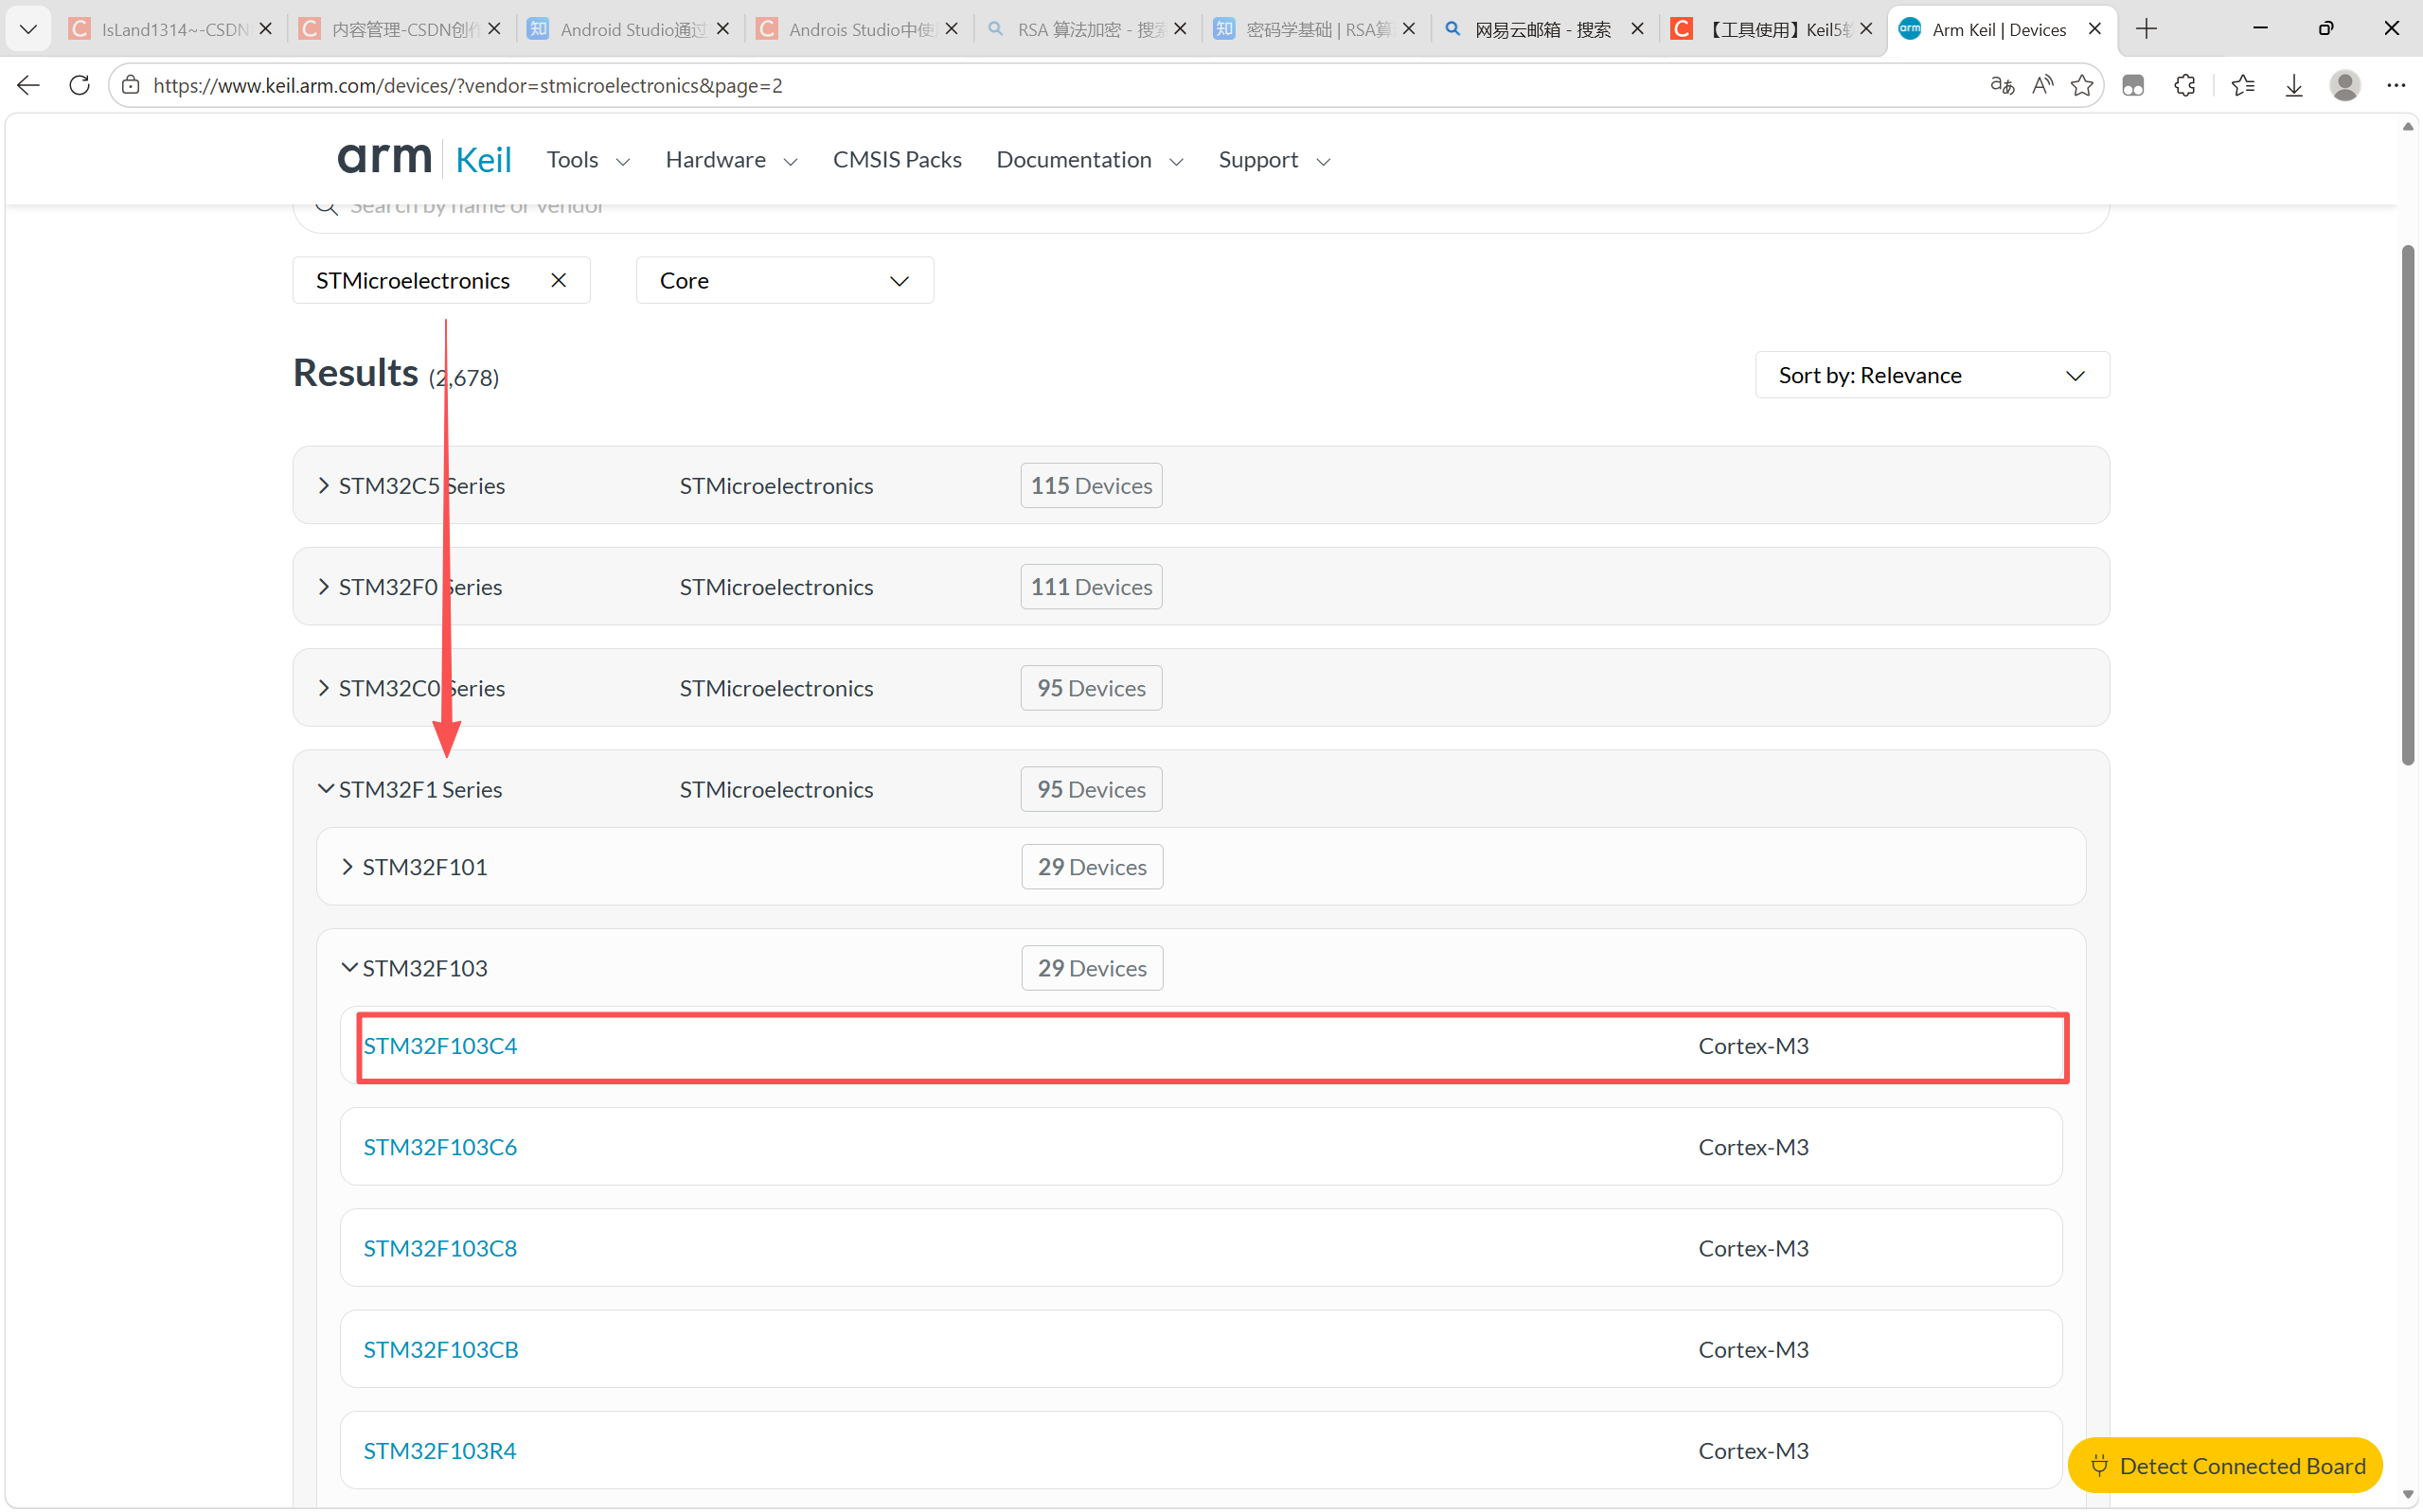The width and height of the screenshot is (2423, 1512).
Task: Open the STM32F103C4 device link
Action: [440, 1046]
